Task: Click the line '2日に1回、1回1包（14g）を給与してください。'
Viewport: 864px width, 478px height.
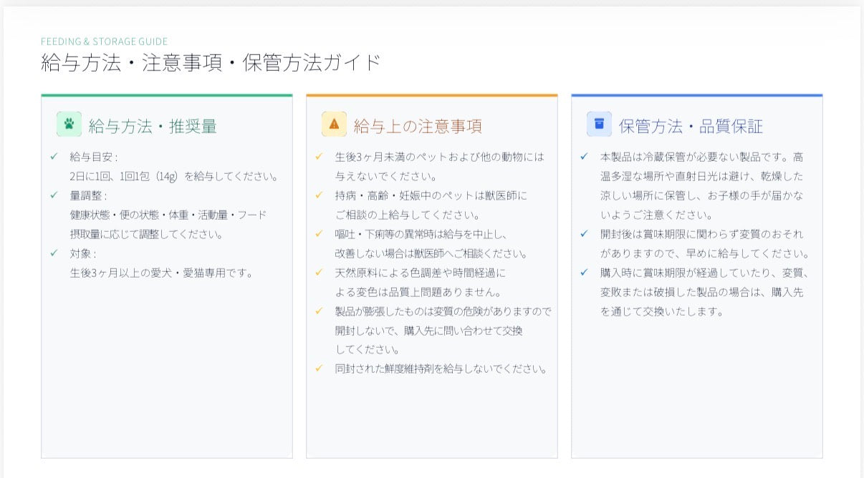Action: pyautogui.click(x=174, y=176)
